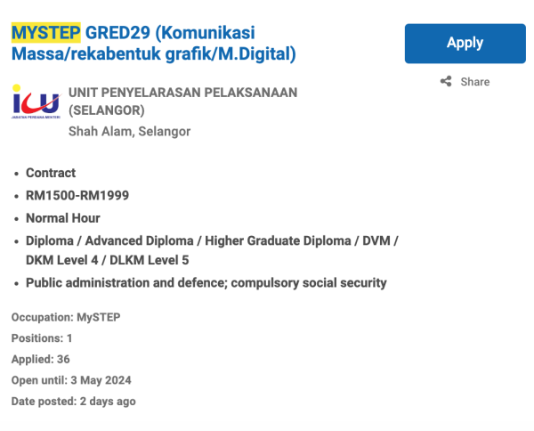Click the ICU organization logo
The image size is (534, 431).
[35, 102]
